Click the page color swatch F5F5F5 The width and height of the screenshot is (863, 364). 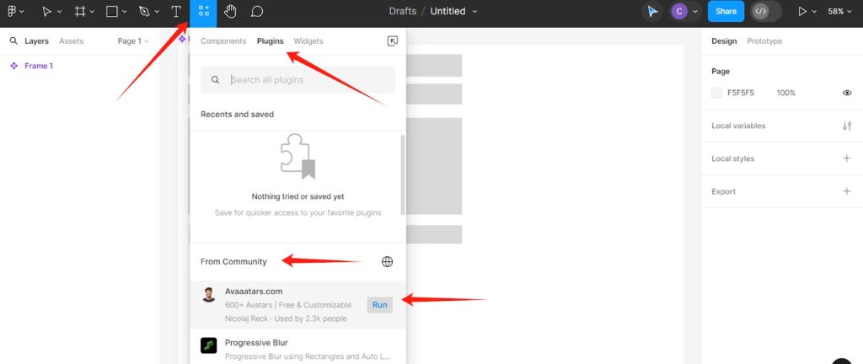pos(716,93)
